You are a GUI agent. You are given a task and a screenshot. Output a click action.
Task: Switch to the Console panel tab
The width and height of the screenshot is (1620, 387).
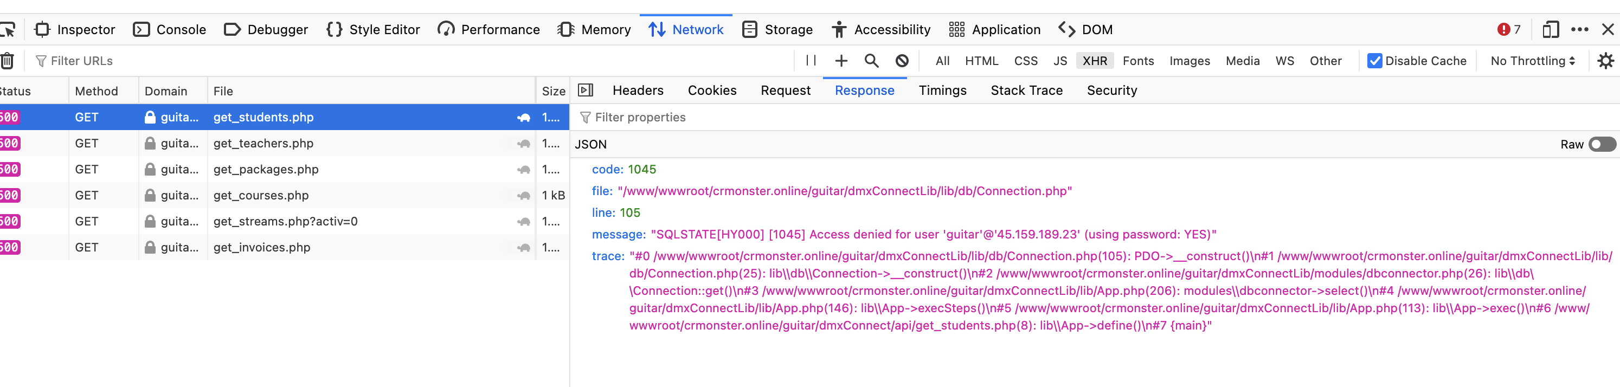170,29
